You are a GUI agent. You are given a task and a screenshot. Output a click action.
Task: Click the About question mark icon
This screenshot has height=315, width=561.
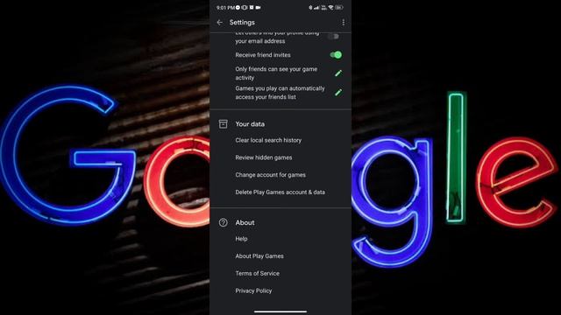(223, 222)
